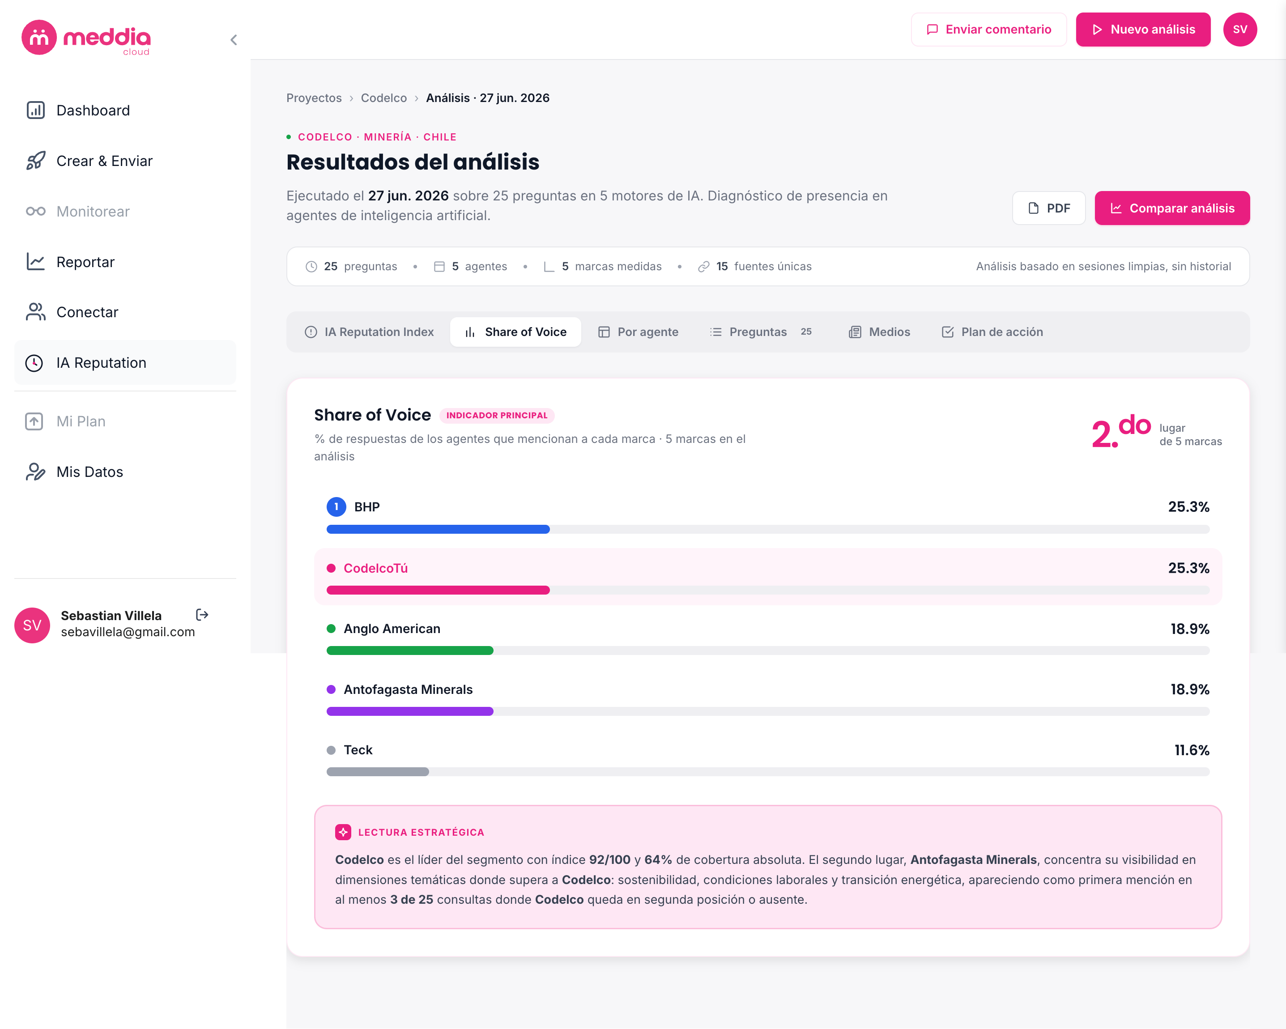This screenshot has width=1286, height=1029.
Task: Open Conectar in the sidebar
Action: point(125,312)
